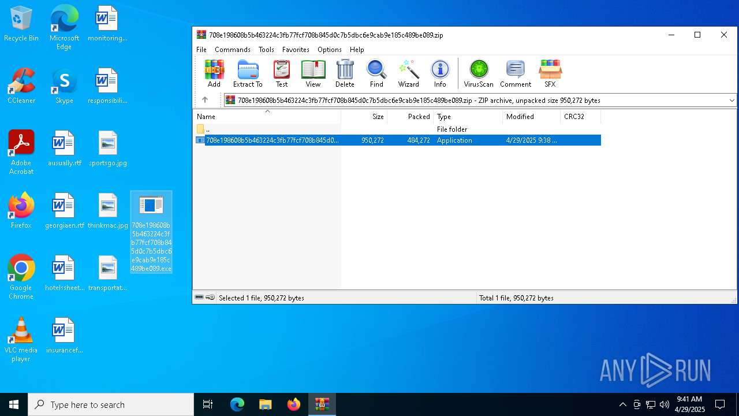This screenshot has height=416, width=739.
Task: Select the Google Chrome desktop shortcut
Action: click(21, 277)
